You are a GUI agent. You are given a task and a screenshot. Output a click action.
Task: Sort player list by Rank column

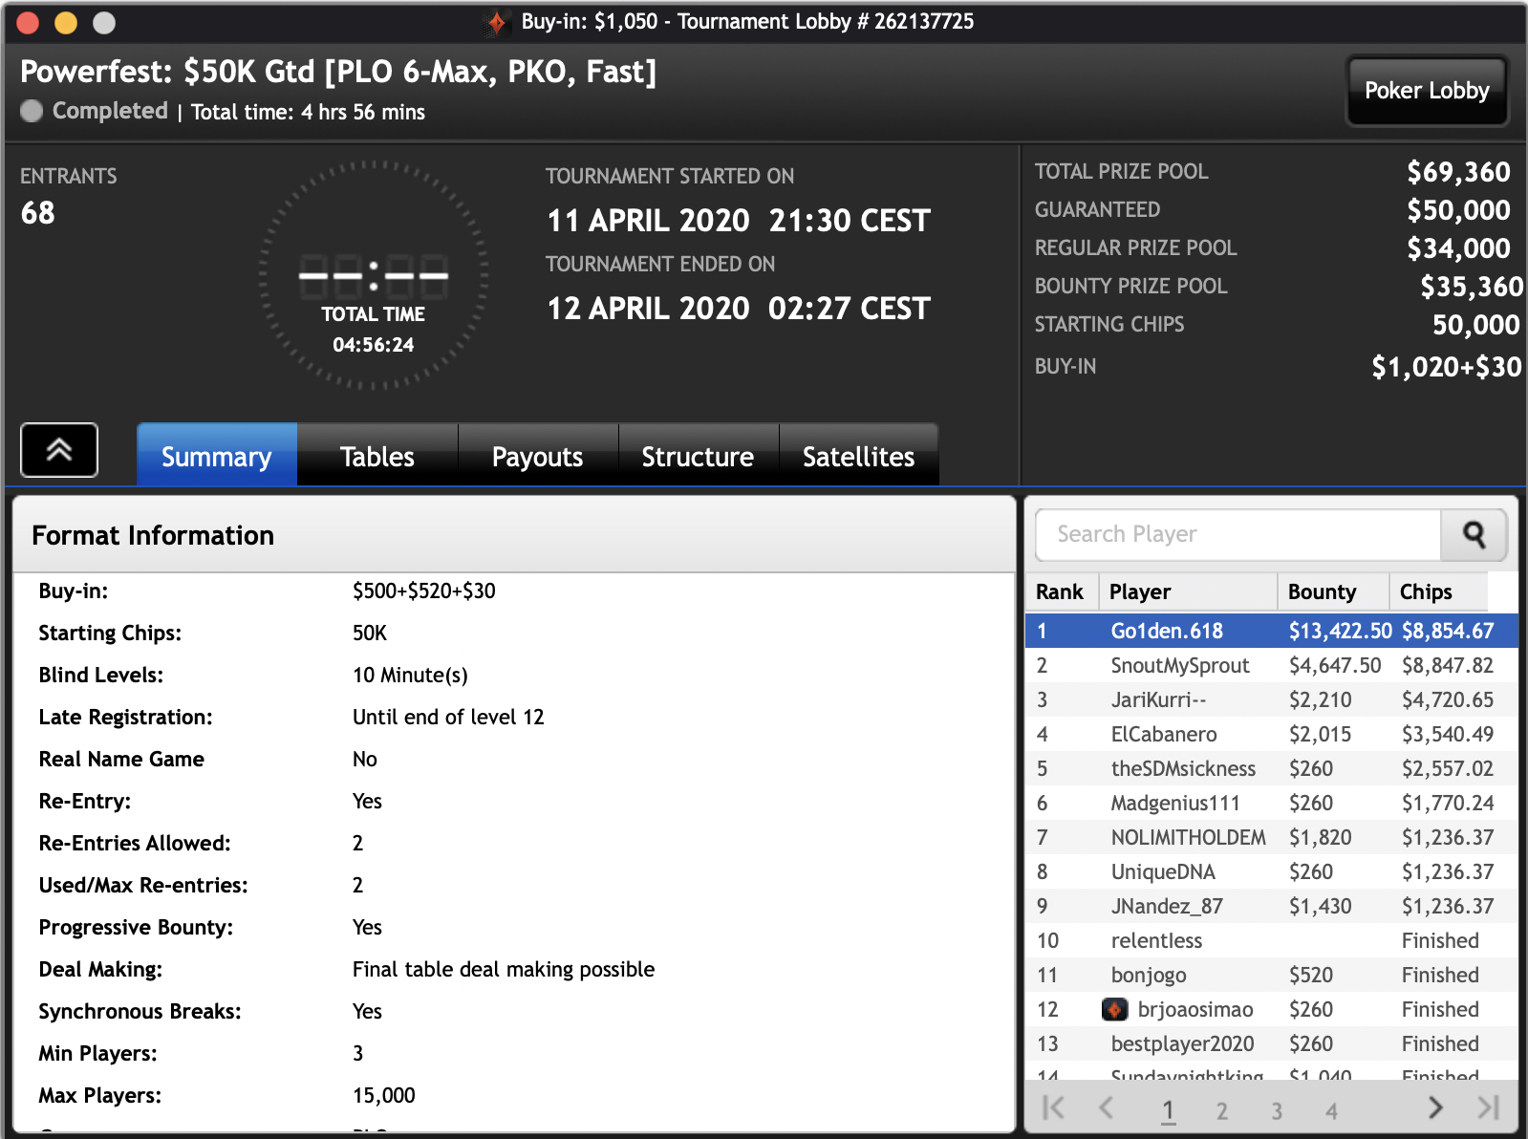pos(1061,591)
